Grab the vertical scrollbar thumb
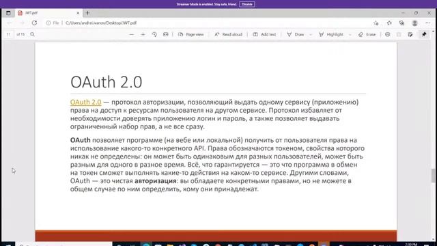This screenshot has height=246, width=437. (x=433, y=176)
